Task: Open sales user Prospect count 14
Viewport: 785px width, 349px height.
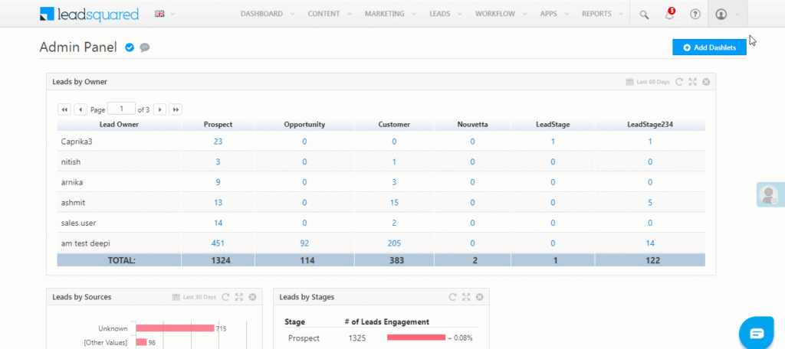Action: coord(218,223)
